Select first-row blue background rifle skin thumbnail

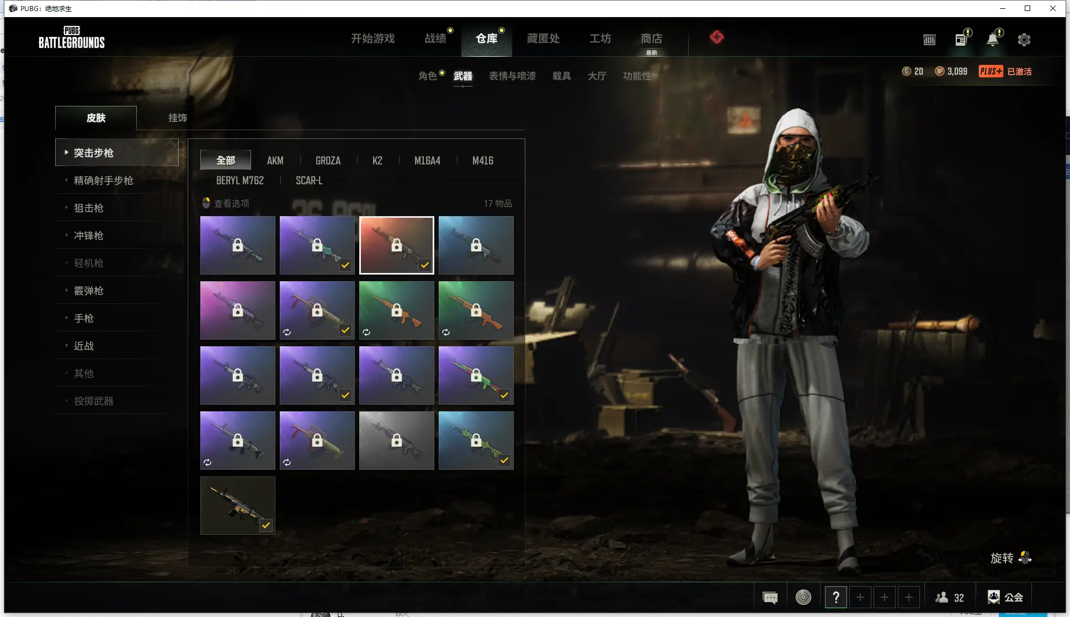point(476,245)
